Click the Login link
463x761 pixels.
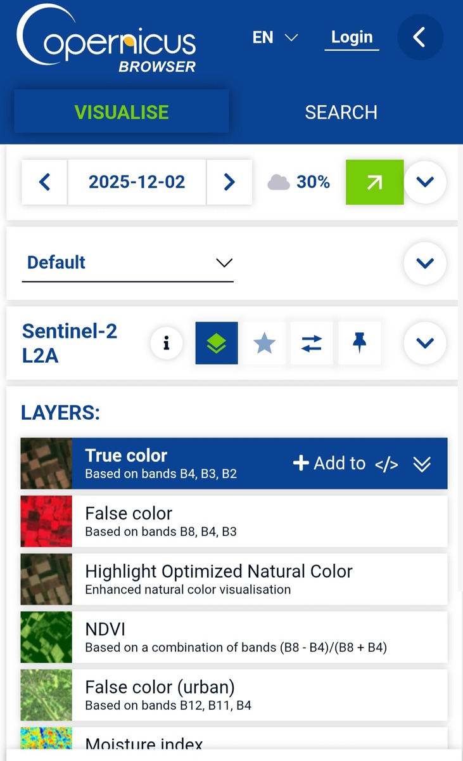tap(352, 37)
